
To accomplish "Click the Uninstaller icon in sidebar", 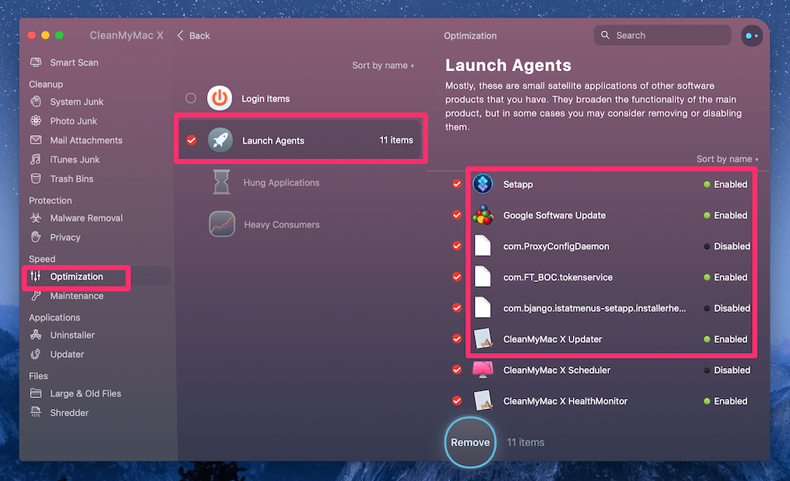I will pos(36,334).
